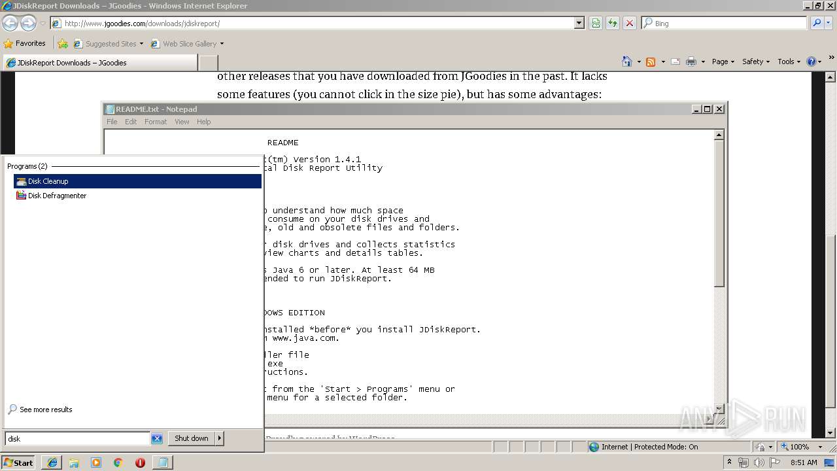Expand the Print dropdown arrow
The height and width of the screenshot is (471, 837).
(x=703, y=62)
